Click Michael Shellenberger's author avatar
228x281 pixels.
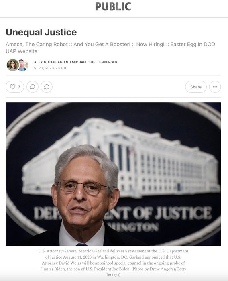pos(23,65)
